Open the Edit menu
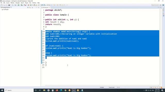The width and height of the screenshot is (165, 92). tap(4, 3)
